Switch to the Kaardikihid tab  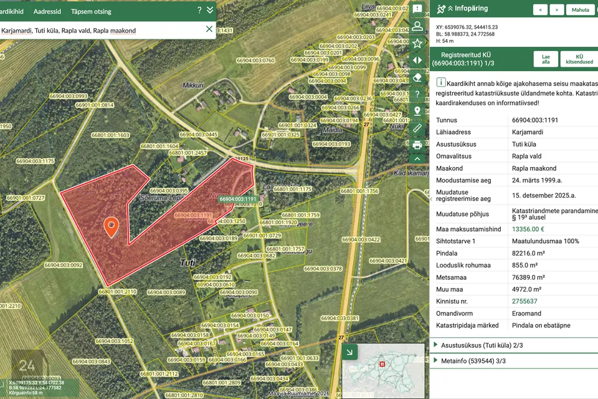11,11
